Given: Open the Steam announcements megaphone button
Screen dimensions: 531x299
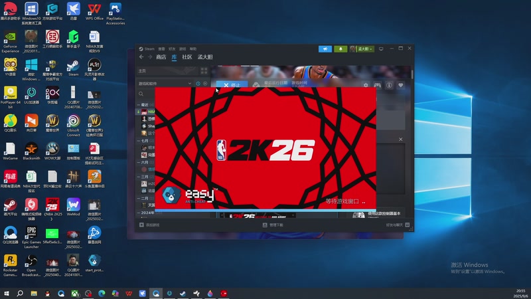Looking at the screenshot, I should coord(325,49).
